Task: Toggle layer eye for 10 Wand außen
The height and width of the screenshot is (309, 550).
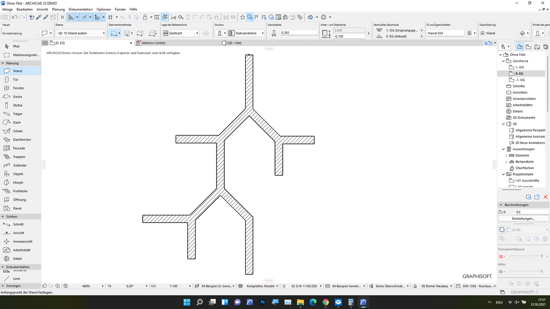Action: pos(60,33)
